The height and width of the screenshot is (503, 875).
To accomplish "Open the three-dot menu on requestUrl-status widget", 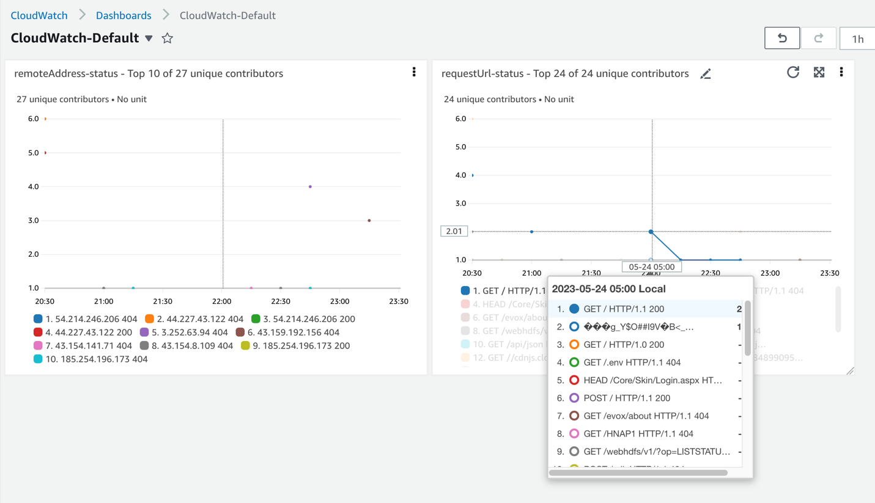I will [841, 72].
